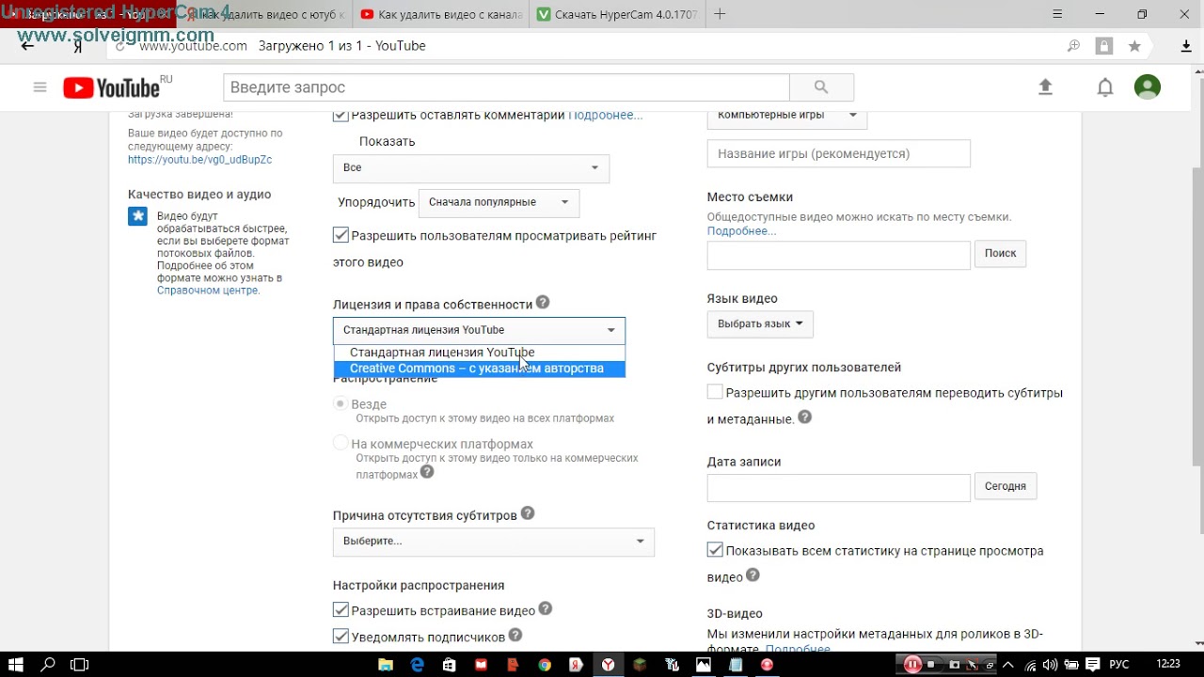Open Windows search from taskbar
1204x677 pixels.
point(48,665)
